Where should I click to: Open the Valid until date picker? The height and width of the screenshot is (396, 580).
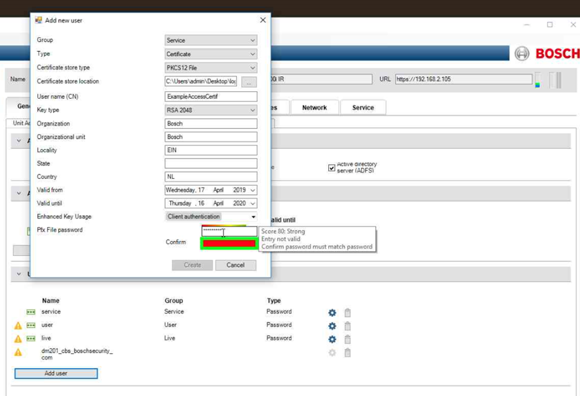click(252, 203)
